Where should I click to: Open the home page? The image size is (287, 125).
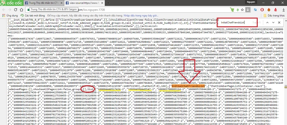coord(22,10)
